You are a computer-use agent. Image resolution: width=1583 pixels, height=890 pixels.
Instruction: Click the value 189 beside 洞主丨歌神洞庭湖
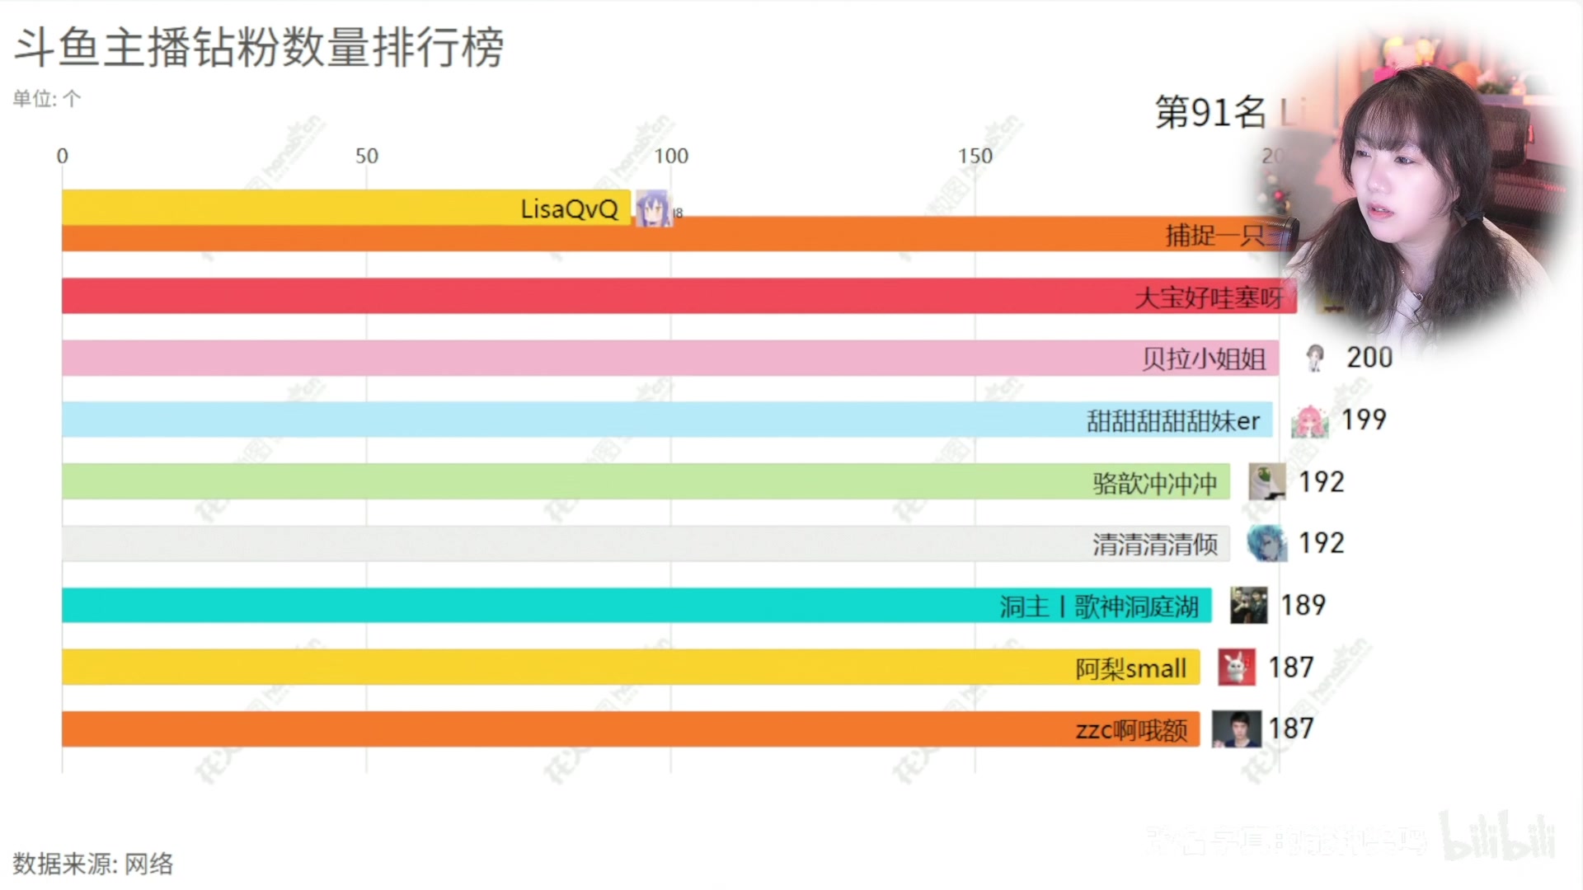[1304, 606]
